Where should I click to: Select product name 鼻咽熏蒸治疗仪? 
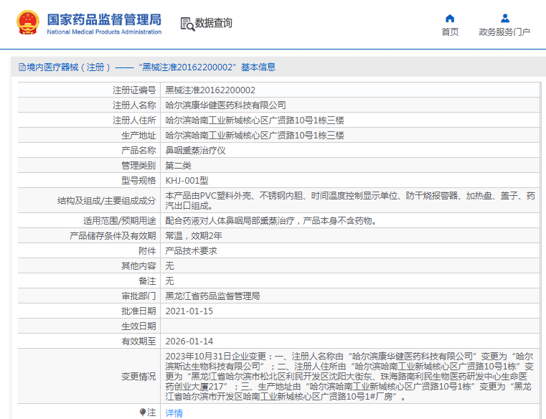click(195, 151)
